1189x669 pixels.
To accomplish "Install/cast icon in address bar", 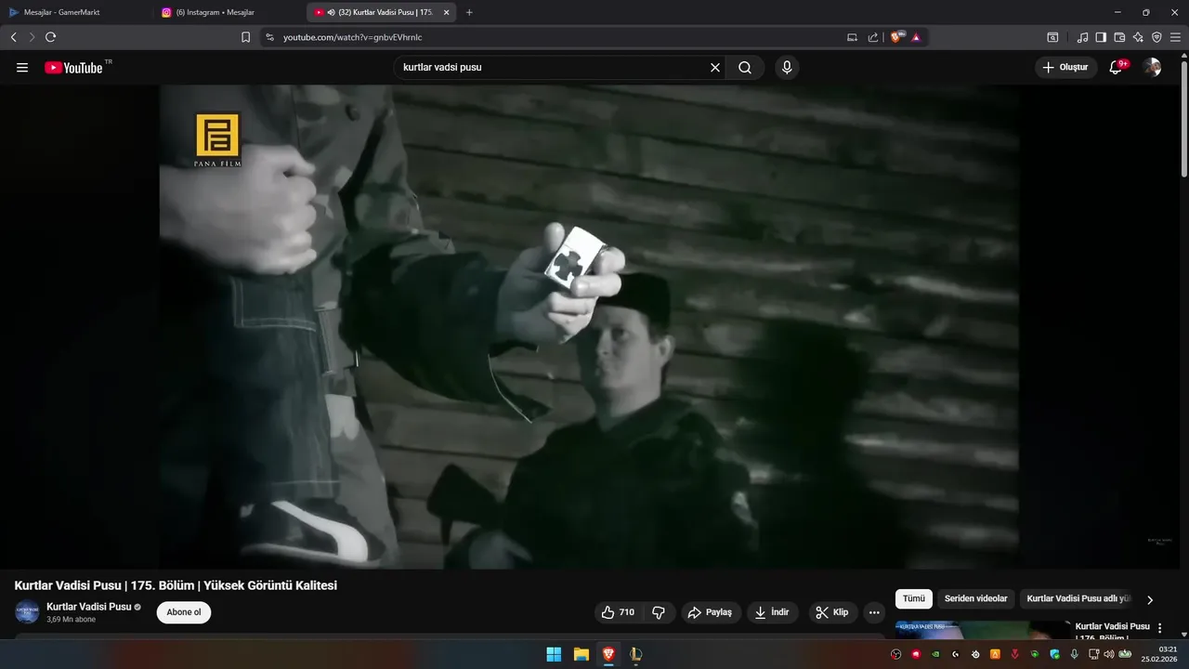I will (x=852, y=37).
